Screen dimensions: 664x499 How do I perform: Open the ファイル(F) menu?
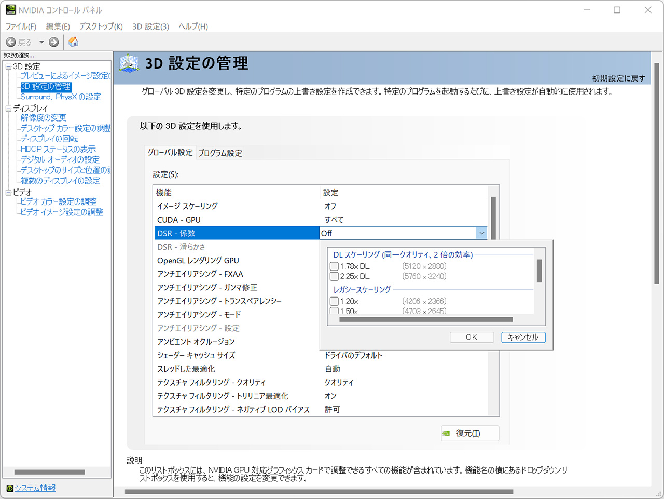pos(21,26)
